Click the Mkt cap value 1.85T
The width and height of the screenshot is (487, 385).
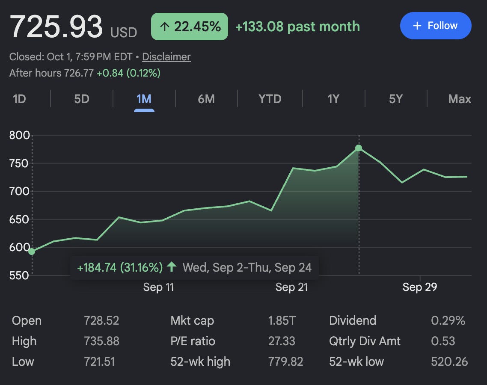pyautogui.click(x=282, y=321)
